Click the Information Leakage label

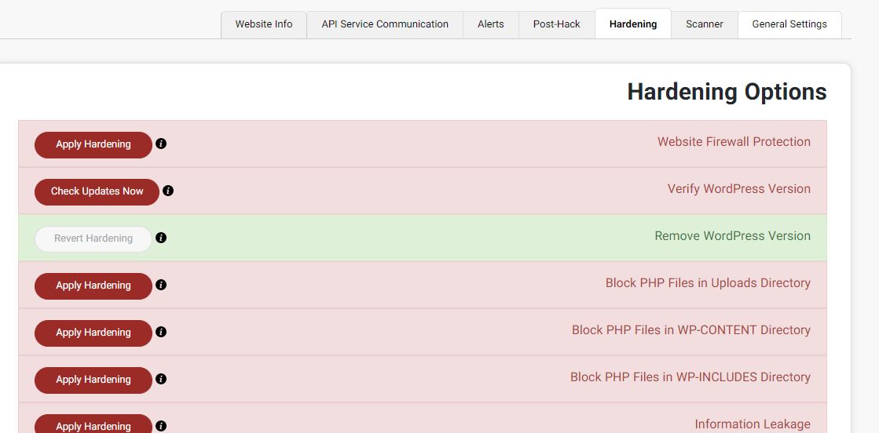753,424
